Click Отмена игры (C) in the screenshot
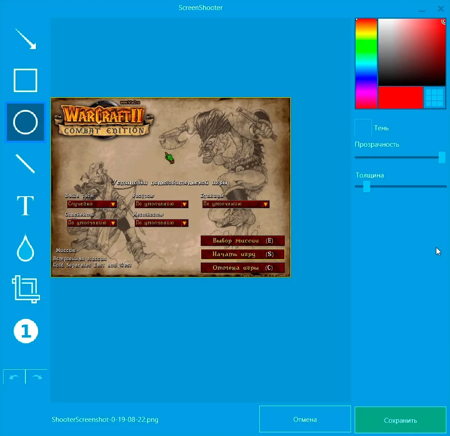This screenshot has height=436, width=450. click(243, 268)
